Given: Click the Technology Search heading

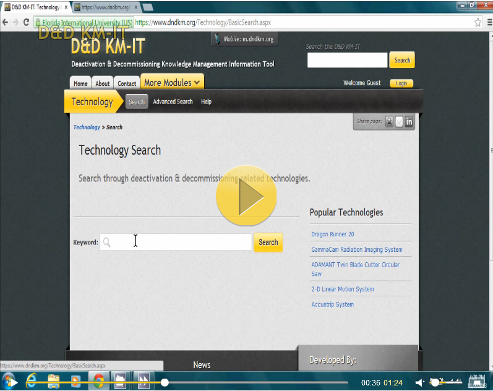Looking at the screenshot, I should click(120, 150).
